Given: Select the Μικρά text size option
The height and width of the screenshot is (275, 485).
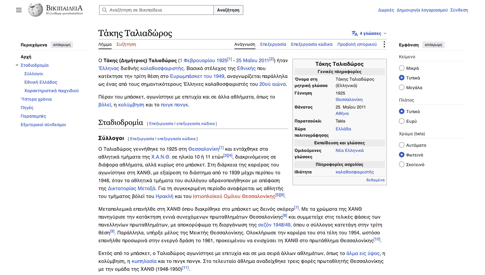Looking at the screenshot, I should pyautogui.click(x=402, y=68).
